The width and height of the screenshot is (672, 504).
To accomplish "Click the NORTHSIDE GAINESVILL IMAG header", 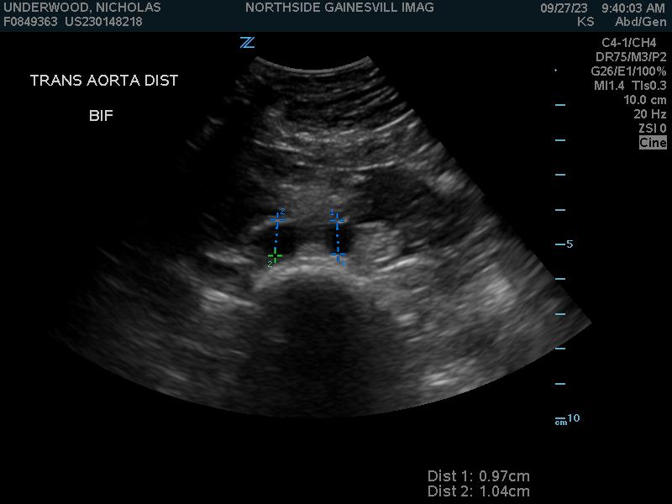I will click(339, 8).
